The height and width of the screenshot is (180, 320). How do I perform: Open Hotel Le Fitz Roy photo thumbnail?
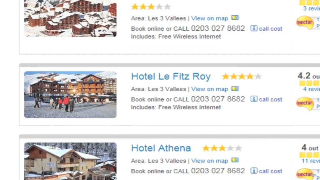(70, 94)
